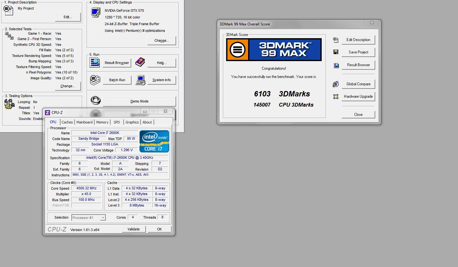Viewport: 458px width, 267px height.
Task: Click the Save Project button
Action: coord(358,52)
